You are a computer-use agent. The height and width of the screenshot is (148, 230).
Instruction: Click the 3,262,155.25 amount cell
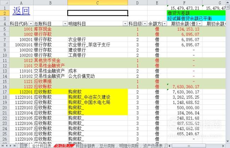pyautogui.click(x=184, y=97)
